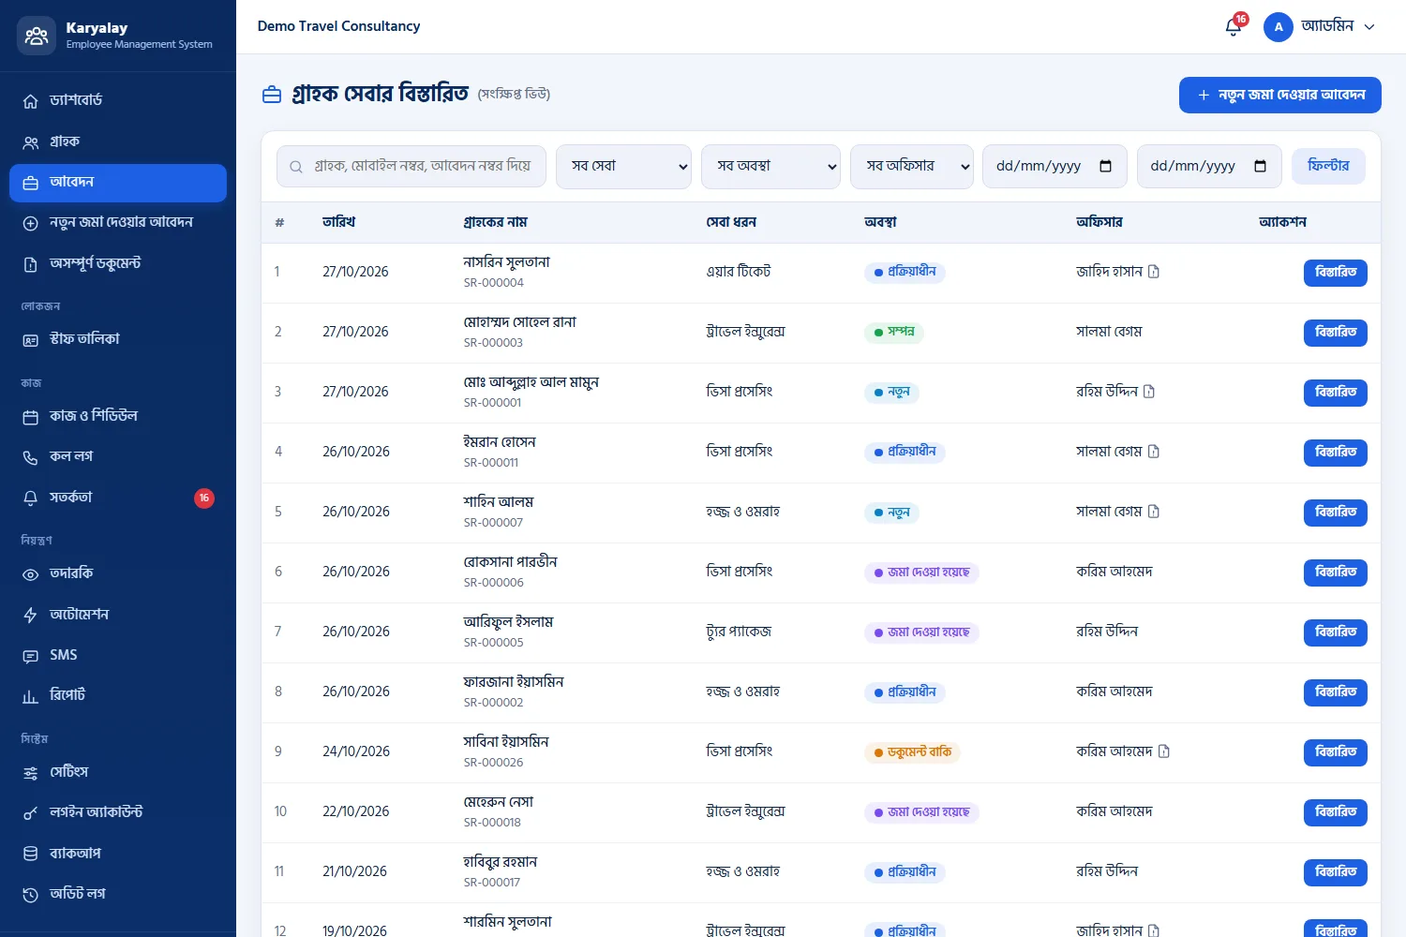Open রিপোর্ট in the sidebar
1406x937 pixels.
(118, 695)
